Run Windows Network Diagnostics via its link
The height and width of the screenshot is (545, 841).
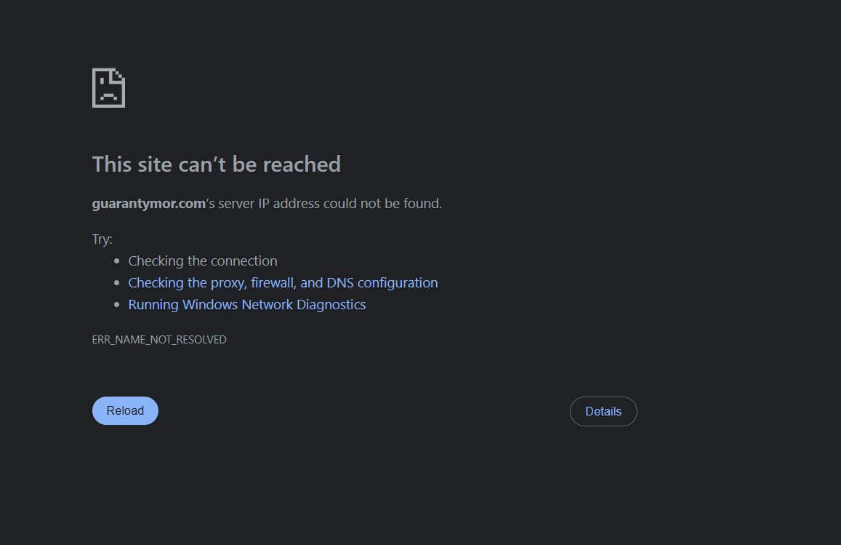tap(246, 304)
